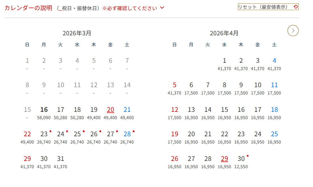Expand the calendar explanation chevron
The width and height of the screenshot is (313, 187).
[162, 8]
